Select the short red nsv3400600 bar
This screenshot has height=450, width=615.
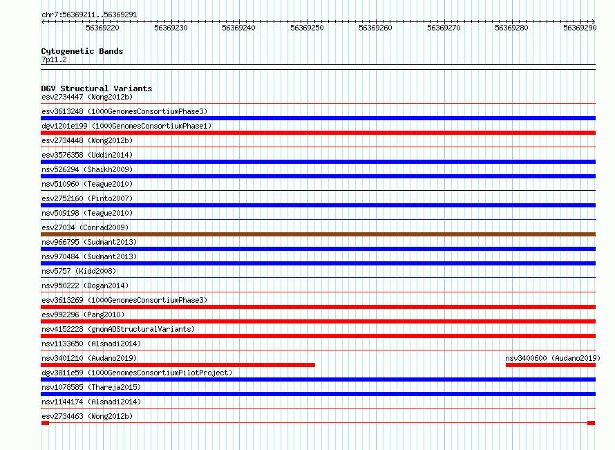551,365
